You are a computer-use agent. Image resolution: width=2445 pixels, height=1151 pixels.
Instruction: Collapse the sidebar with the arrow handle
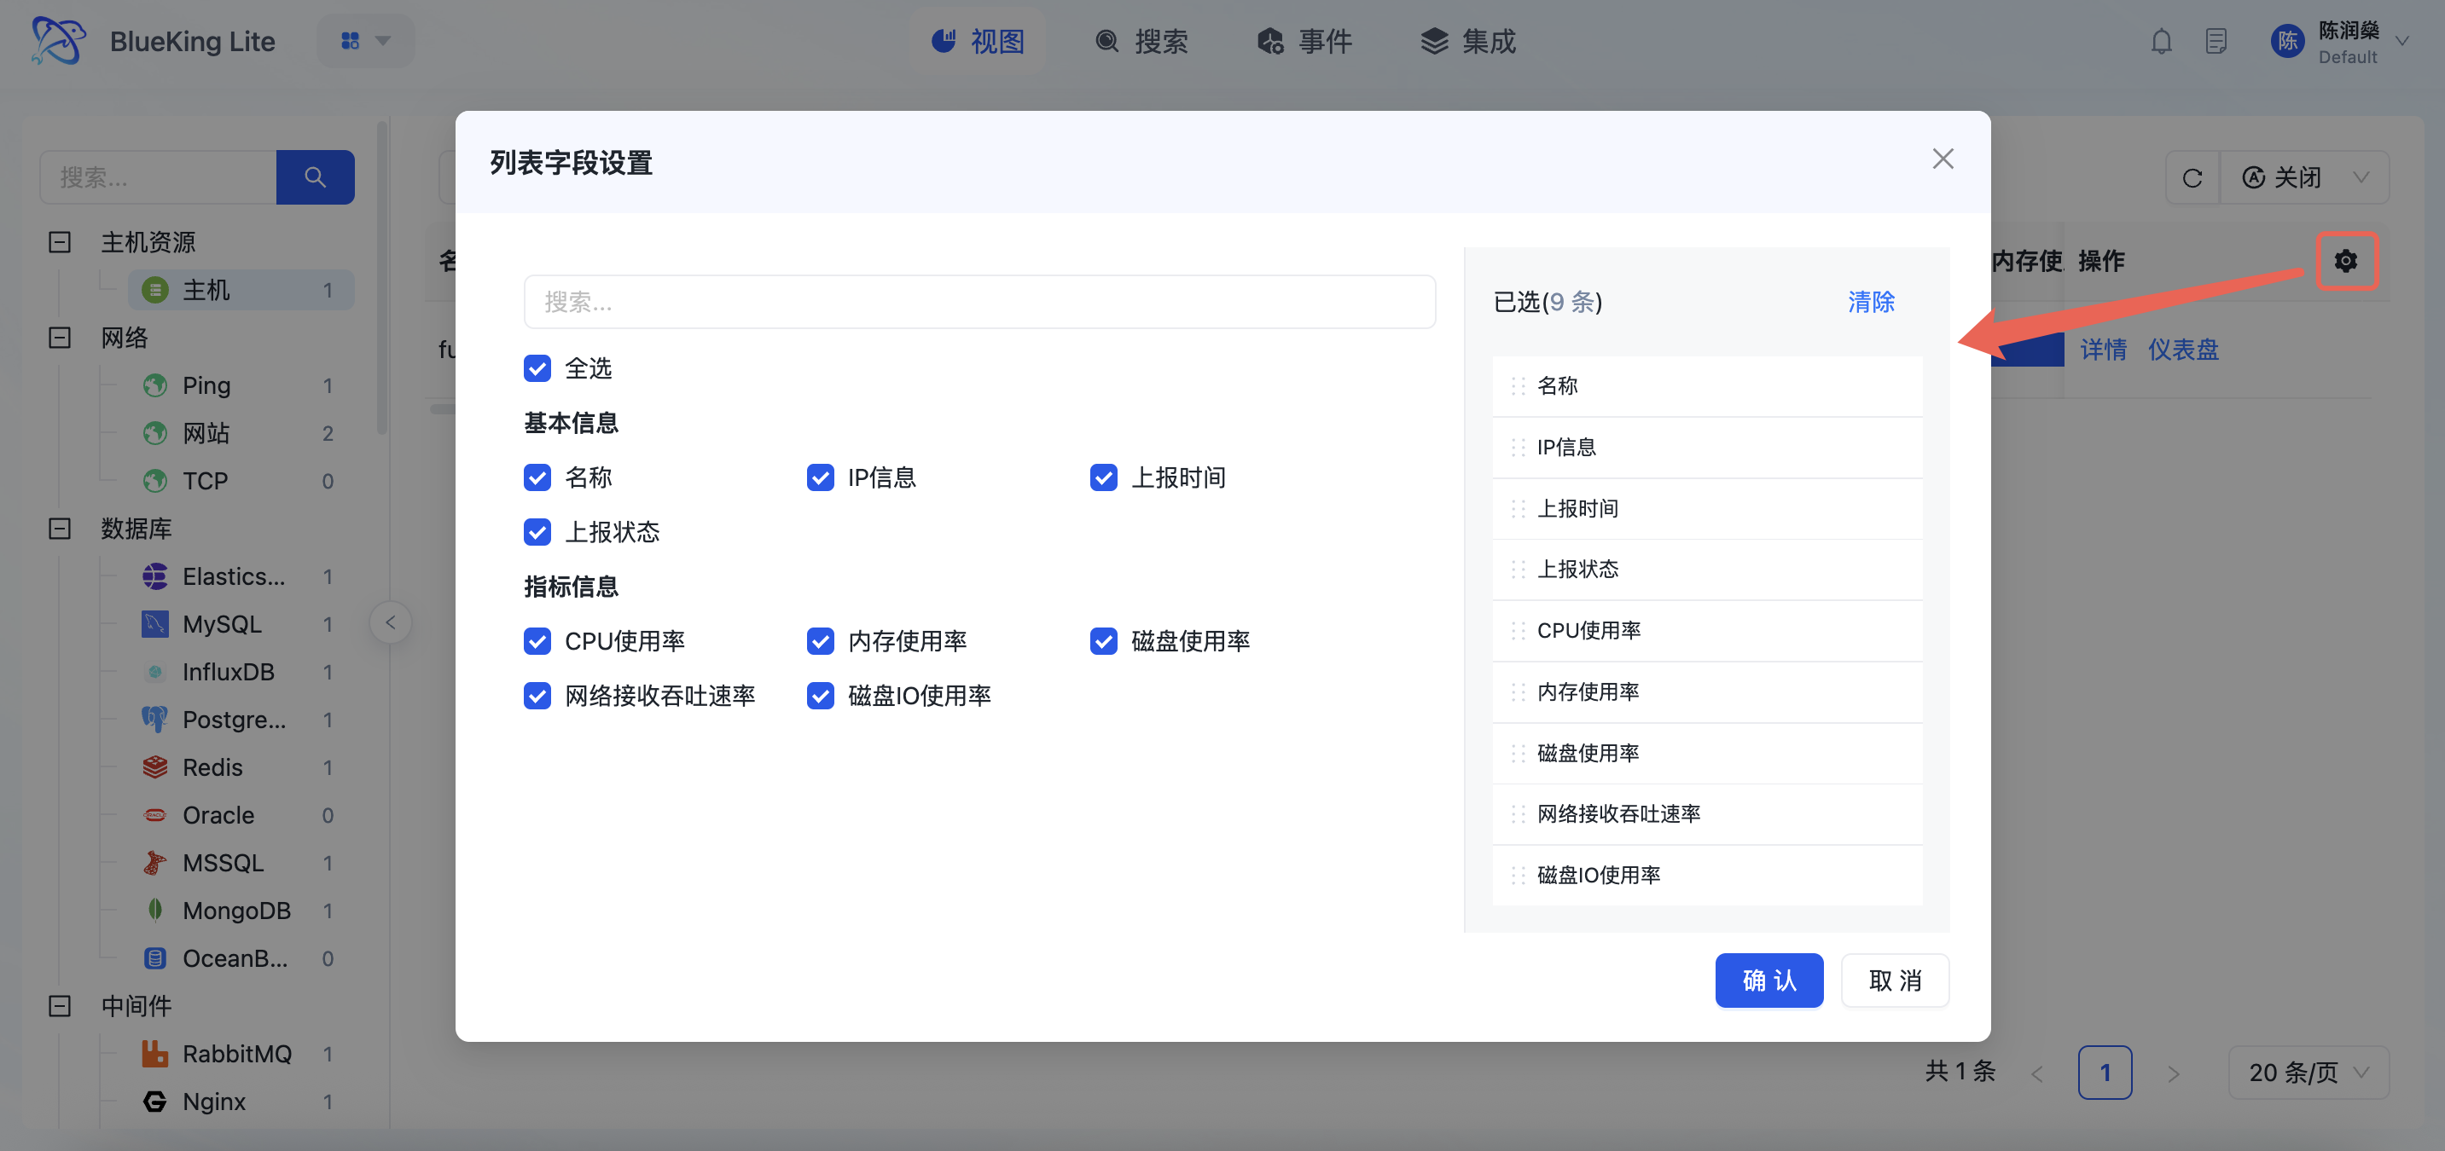click(390, 622)
